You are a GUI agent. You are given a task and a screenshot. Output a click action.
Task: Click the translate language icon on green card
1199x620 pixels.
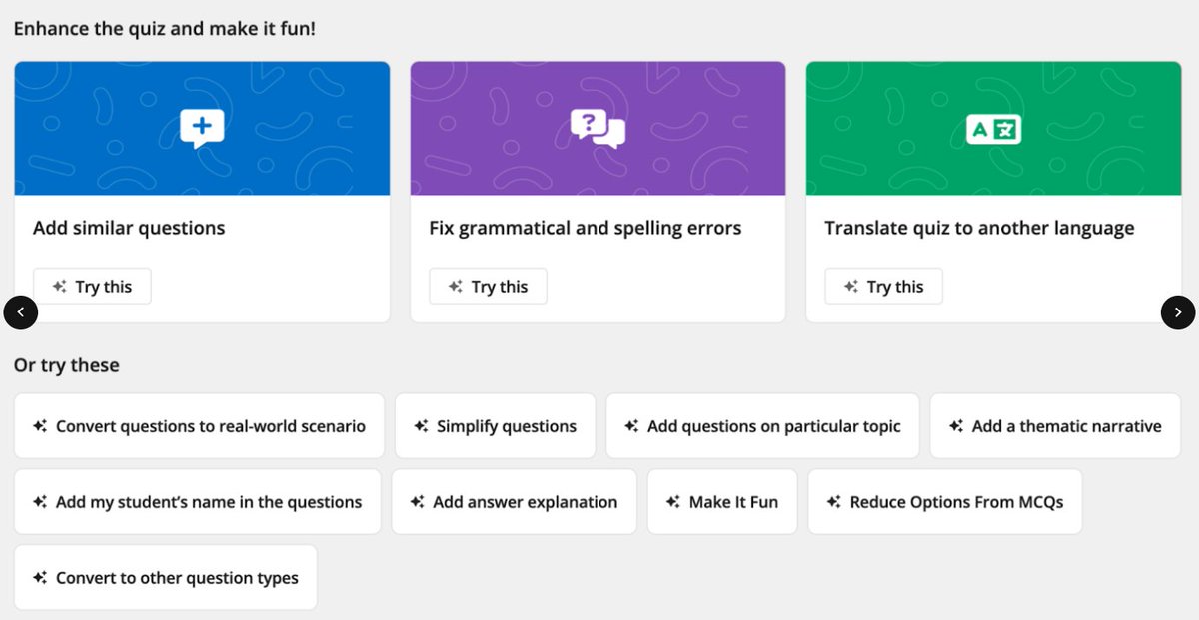993,129
